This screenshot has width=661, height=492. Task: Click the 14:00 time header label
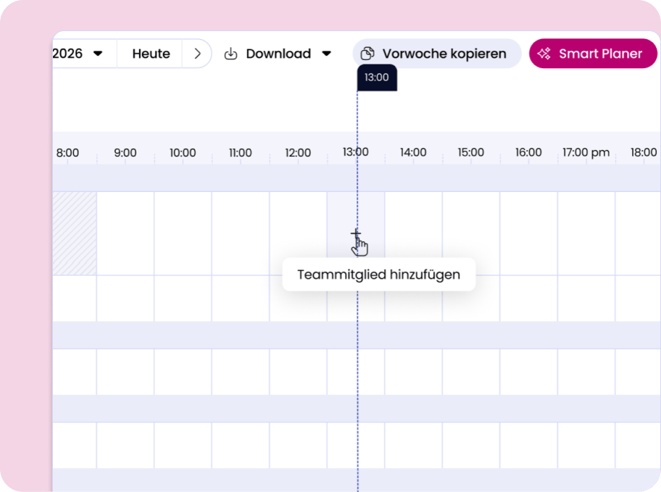413,153
